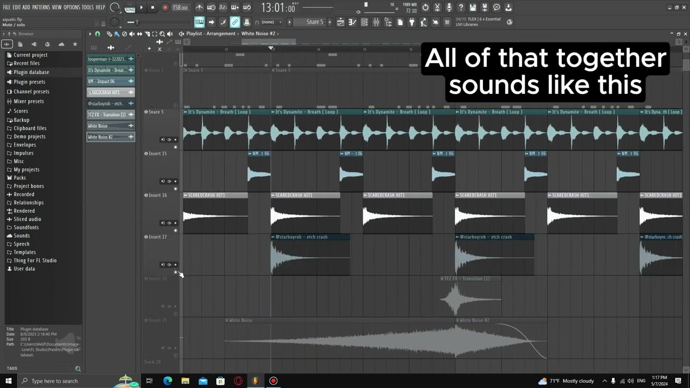Click the cloud tab icon in Browser
The width and height of the screenshot is (690, 388).
click(x=61, y=44)
